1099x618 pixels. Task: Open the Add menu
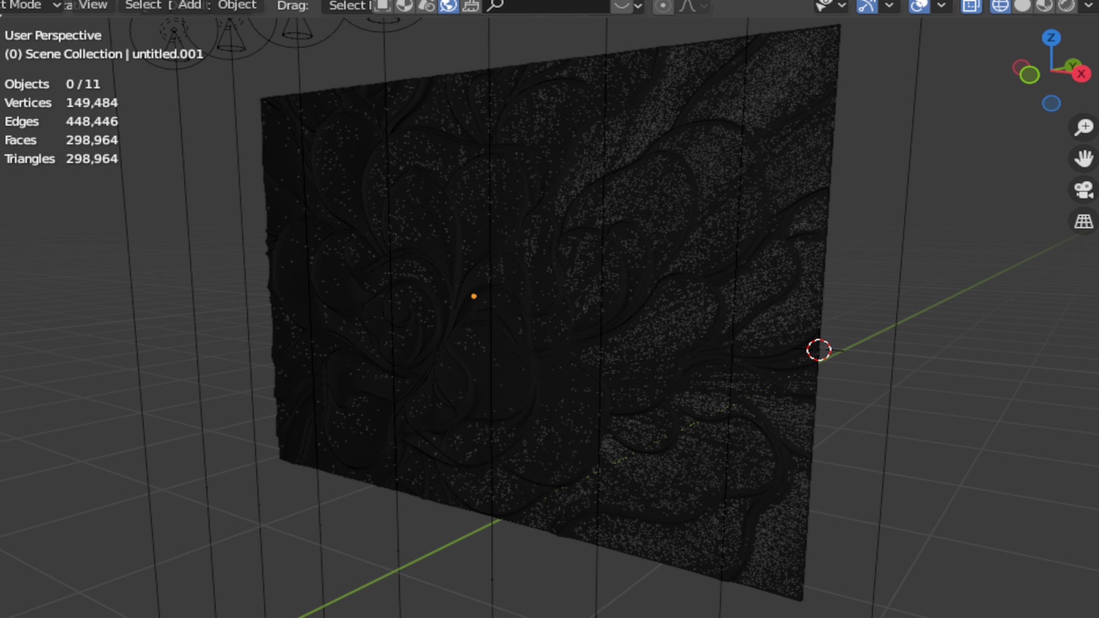189,5
